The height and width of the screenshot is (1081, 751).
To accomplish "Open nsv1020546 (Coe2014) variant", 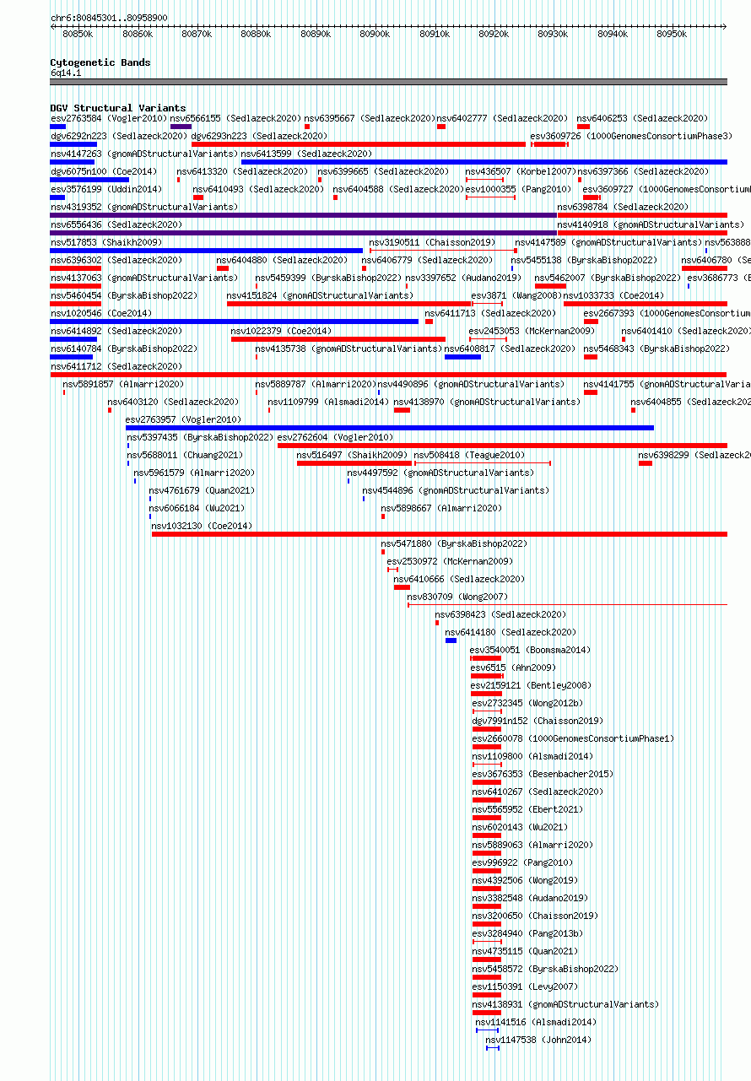I will point(101,313).
